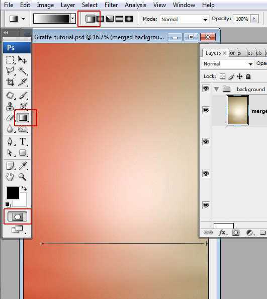Toggle Lock transparent pixels
This screenshot has width=267, height=299.
222,77
